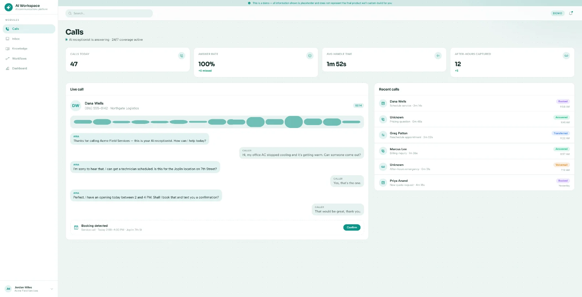
Task: Click the live call timer 02:14
Action: [x=358, y=105]
